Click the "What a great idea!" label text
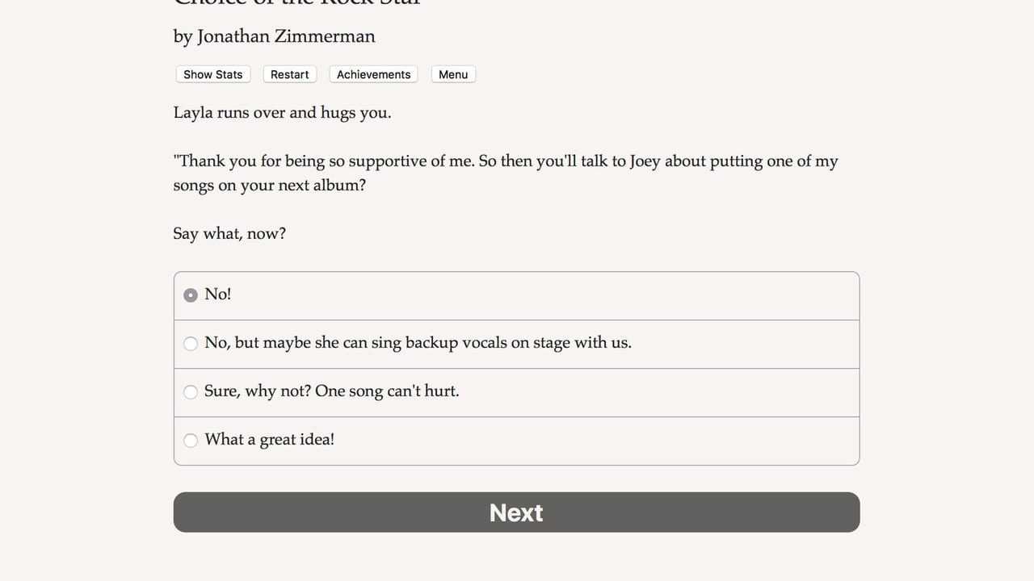The width and height of the screenshot is (1034, 581). click(x=269, y=440)
